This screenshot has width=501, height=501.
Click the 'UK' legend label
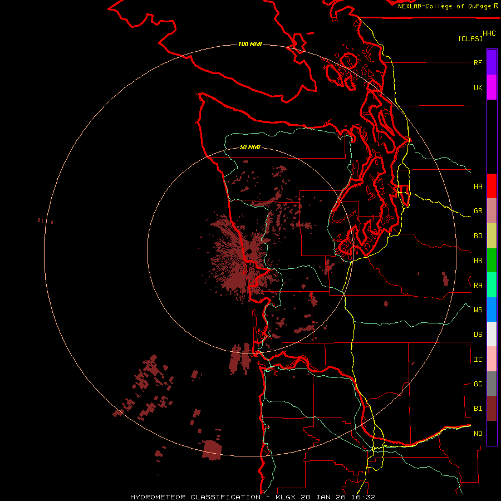478,88
